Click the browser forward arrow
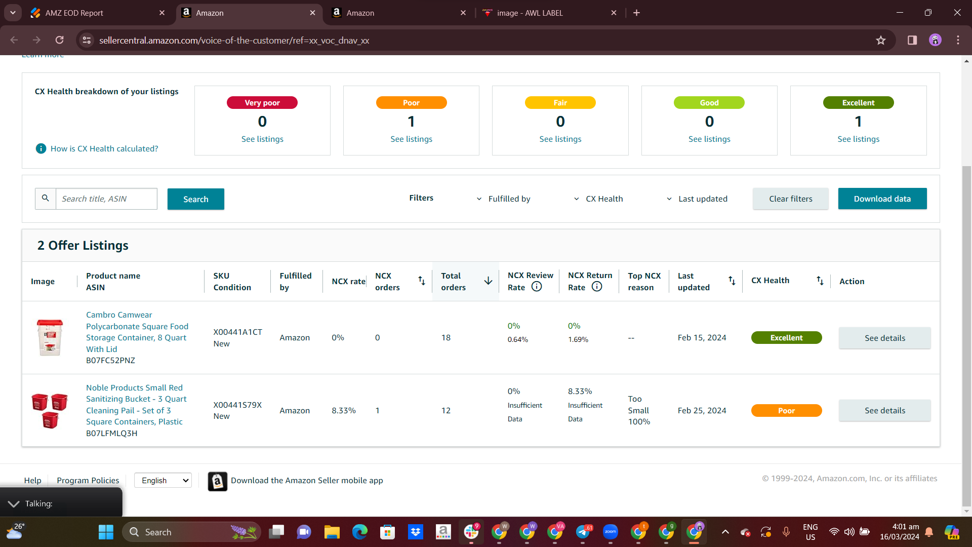 [36, 40]
